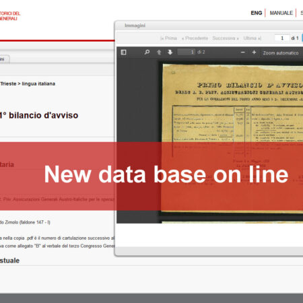
Task: Switch language to ENG
Action: click(257, 13)
